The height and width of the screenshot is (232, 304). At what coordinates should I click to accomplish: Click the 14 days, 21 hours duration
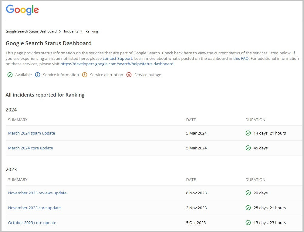click(x=270, y=133)
